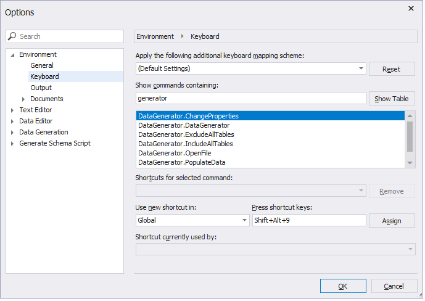
Task: Close the Options dialog window
Action: click(411, 9)
